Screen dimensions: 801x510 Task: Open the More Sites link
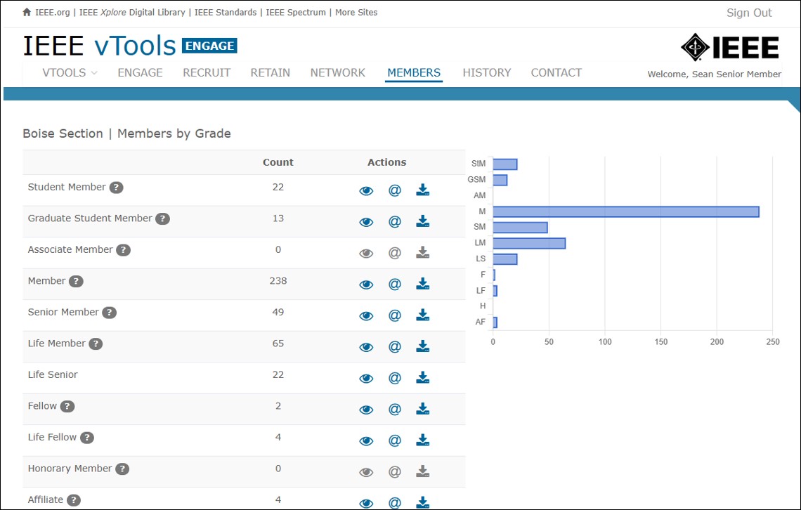[356, 12]
